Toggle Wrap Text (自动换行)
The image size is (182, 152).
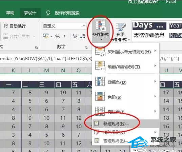[x=15, y=26]
